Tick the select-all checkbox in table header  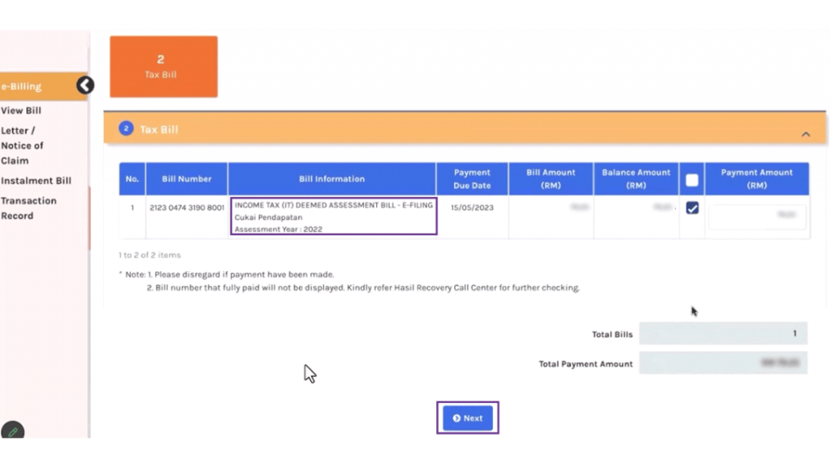pos(692,180)
